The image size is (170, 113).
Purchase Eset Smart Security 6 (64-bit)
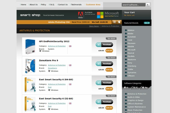coord(107,83)
